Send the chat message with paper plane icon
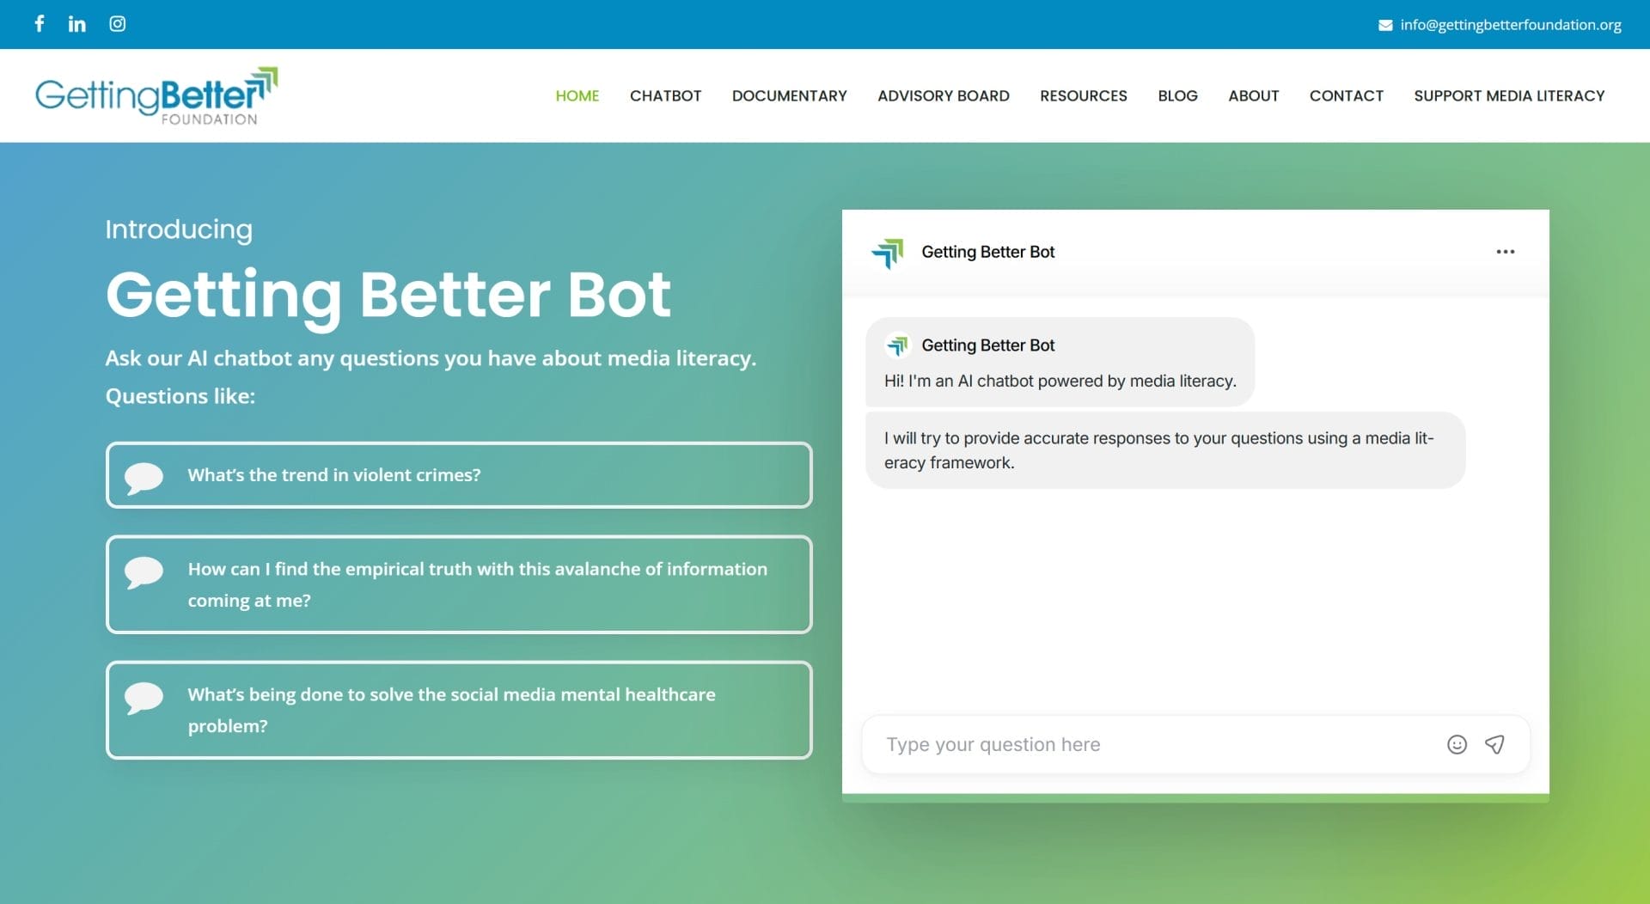This screenshot has height=904, width=1650. (x=1494, y=745)
